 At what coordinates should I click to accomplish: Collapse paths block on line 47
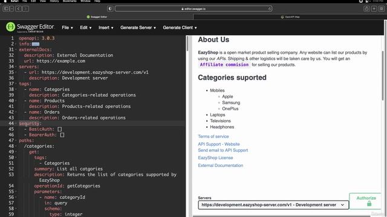pyautogui.click(x=16, y=140)
